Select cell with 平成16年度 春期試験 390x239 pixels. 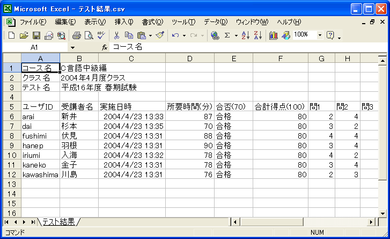[x=79, y=88]
